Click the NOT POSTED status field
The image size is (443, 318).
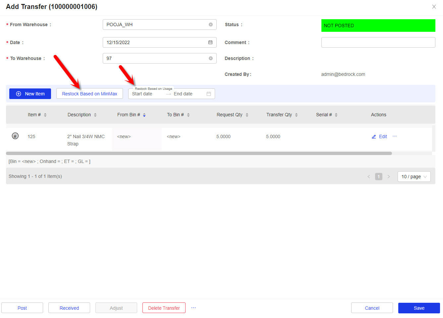[x=378, y=26]
